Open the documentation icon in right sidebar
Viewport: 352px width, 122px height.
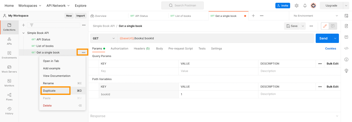click(346, 26)
